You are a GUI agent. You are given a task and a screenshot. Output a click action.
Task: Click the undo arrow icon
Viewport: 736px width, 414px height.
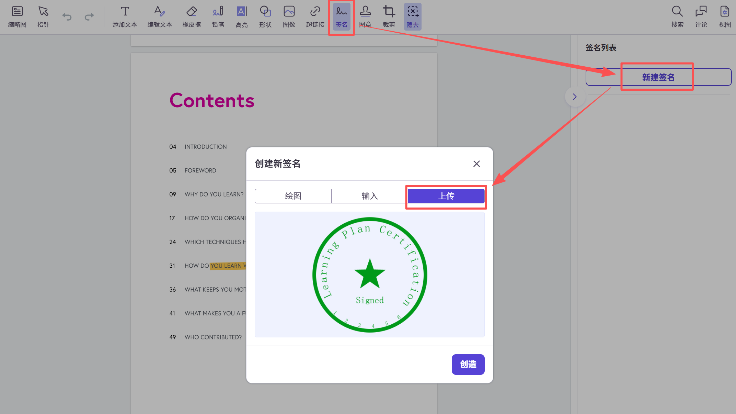67,16
